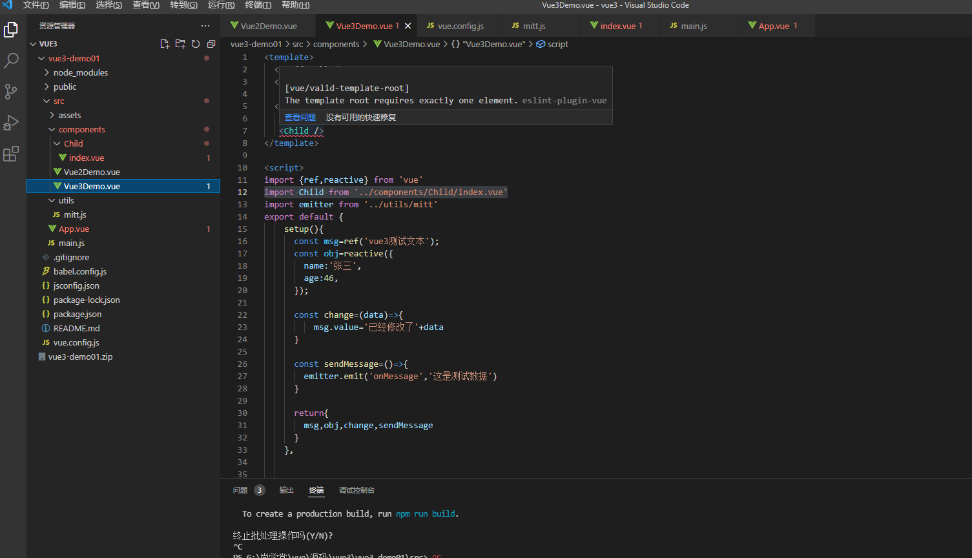This screenshot has height=558, width=972.
Task: Click 查看问题 link in the hover tooltip
Action: [300, 117]
